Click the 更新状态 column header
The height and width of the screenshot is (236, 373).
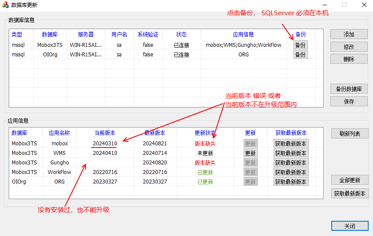(205, 133)
